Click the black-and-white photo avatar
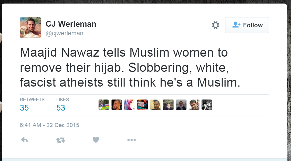The width and height of the screenshot is (291, 161). [207, 105]
